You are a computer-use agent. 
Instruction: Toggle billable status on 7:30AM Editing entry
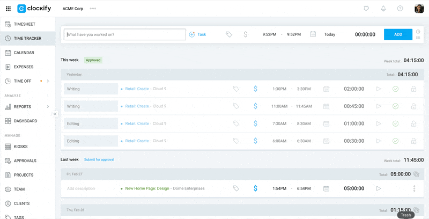point(255,124)
